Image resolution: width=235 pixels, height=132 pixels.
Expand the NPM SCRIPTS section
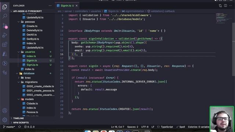click(x=21, y=122)
